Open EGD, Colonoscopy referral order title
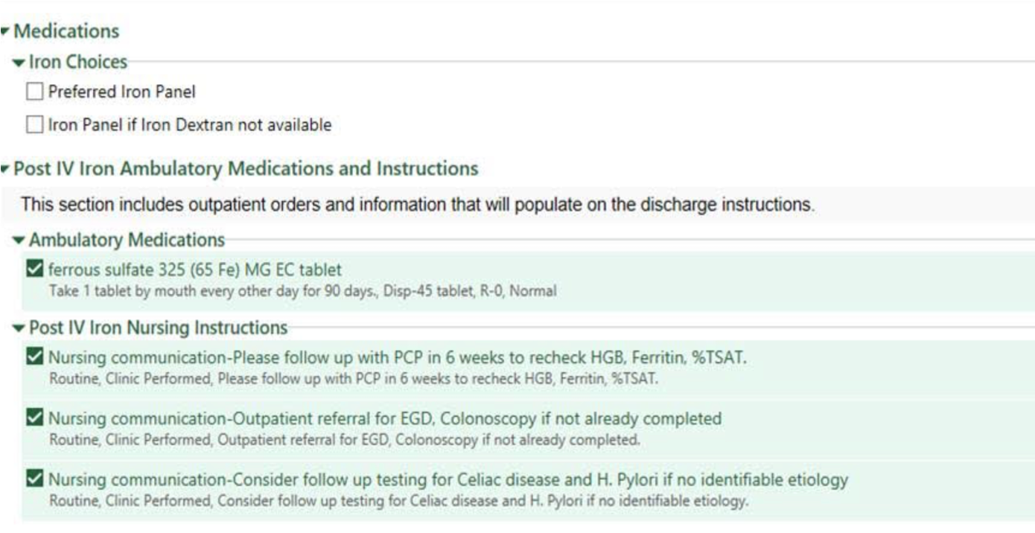 click(x=385, y=419)
